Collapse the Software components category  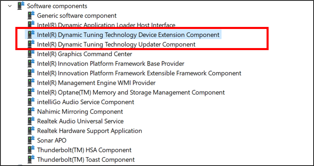(10, 6)
